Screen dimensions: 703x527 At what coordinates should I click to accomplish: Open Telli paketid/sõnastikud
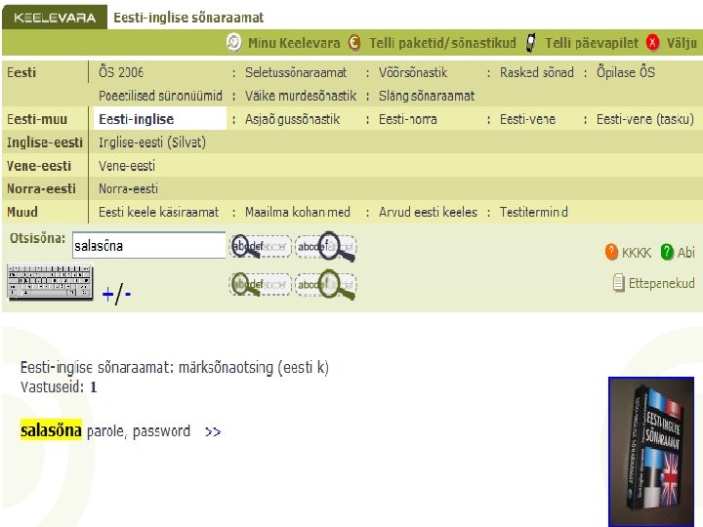click(x=442, y=43)
